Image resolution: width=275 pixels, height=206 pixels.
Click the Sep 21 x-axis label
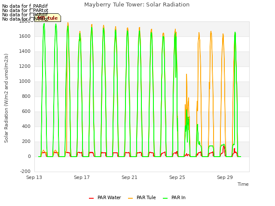(129, 177)
